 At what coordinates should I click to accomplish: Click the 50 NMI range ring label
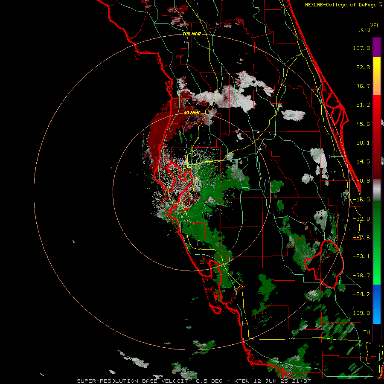192,113
